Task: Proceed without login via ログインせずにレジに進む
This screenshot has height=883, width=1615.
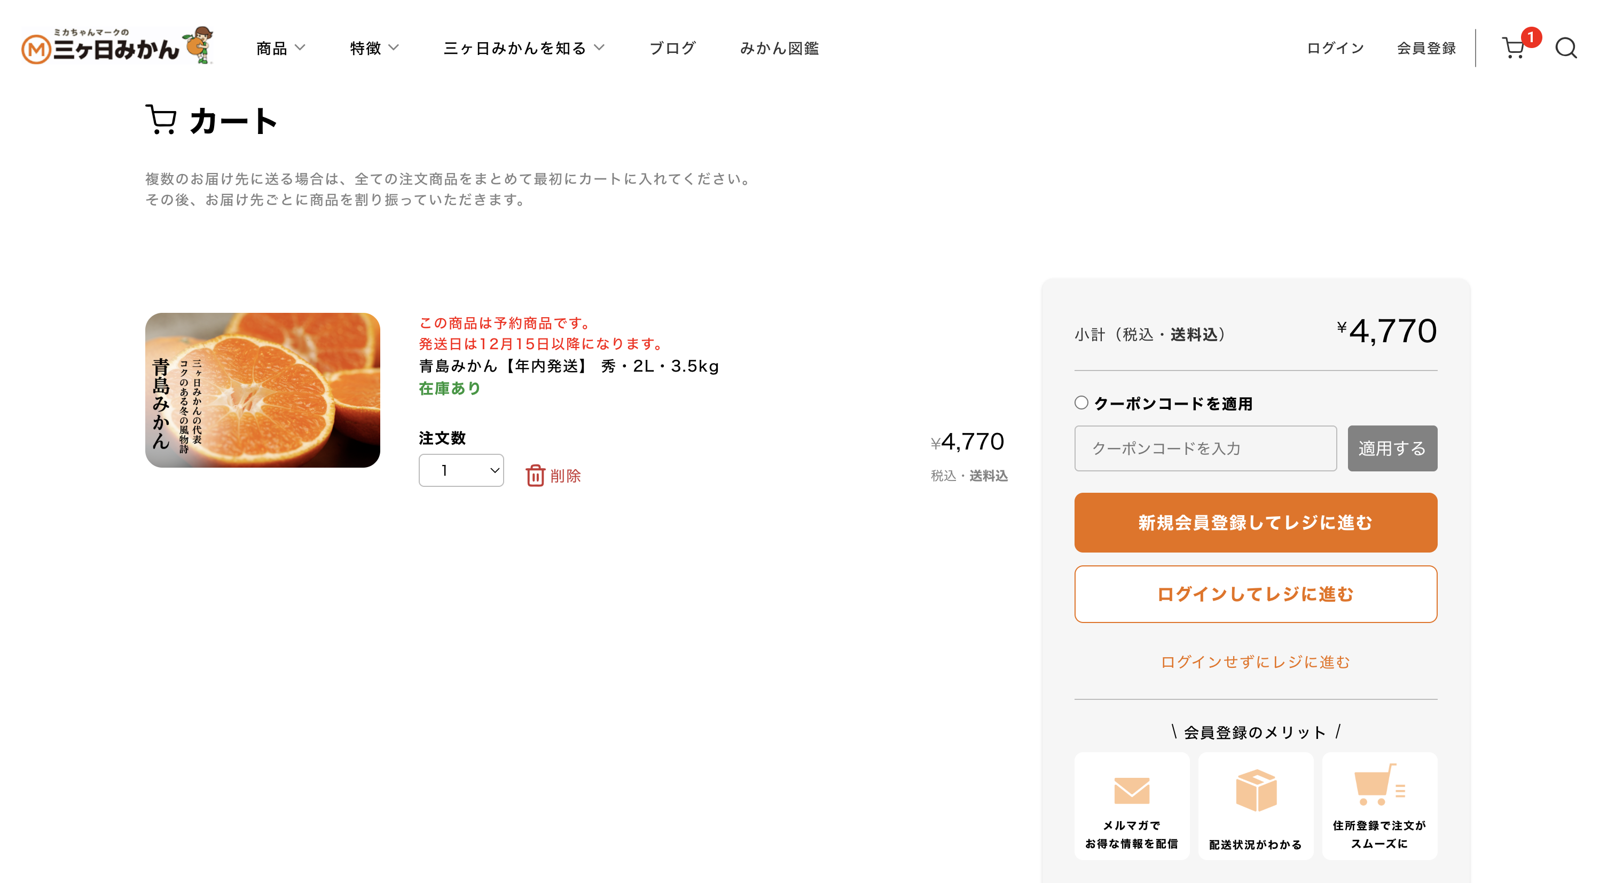Action: pos(1255,662)
